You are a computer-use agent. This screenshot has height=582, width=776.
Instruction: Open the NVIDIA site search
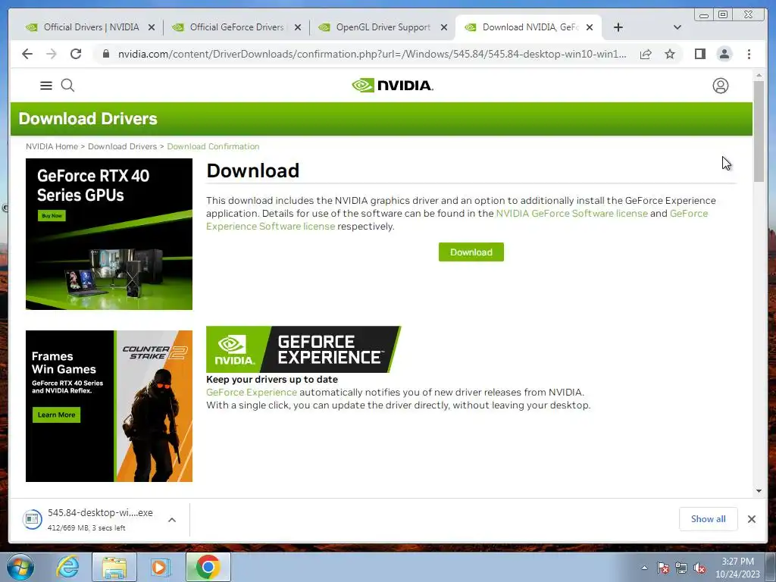(67, 86)
